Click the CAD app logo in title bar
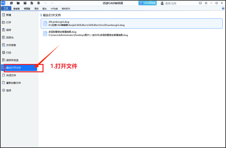The height and width of the screenshot is (148, 226). coord(3,3)
